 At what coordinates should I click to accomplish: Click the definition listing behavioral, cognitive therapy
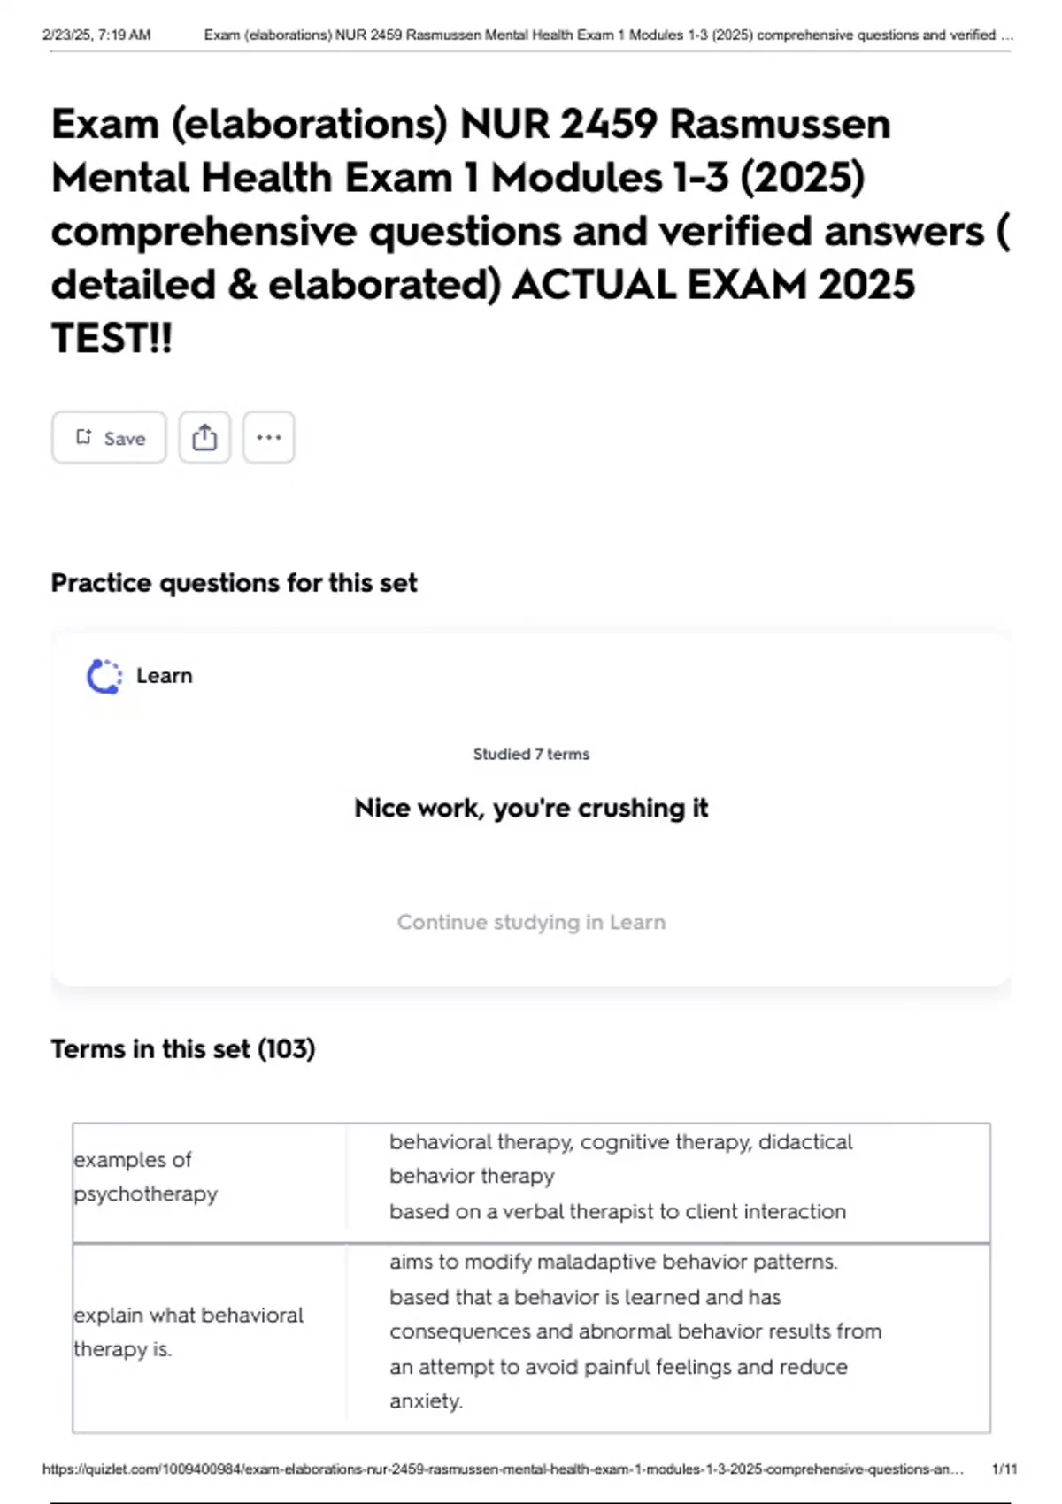(619, 1177)
